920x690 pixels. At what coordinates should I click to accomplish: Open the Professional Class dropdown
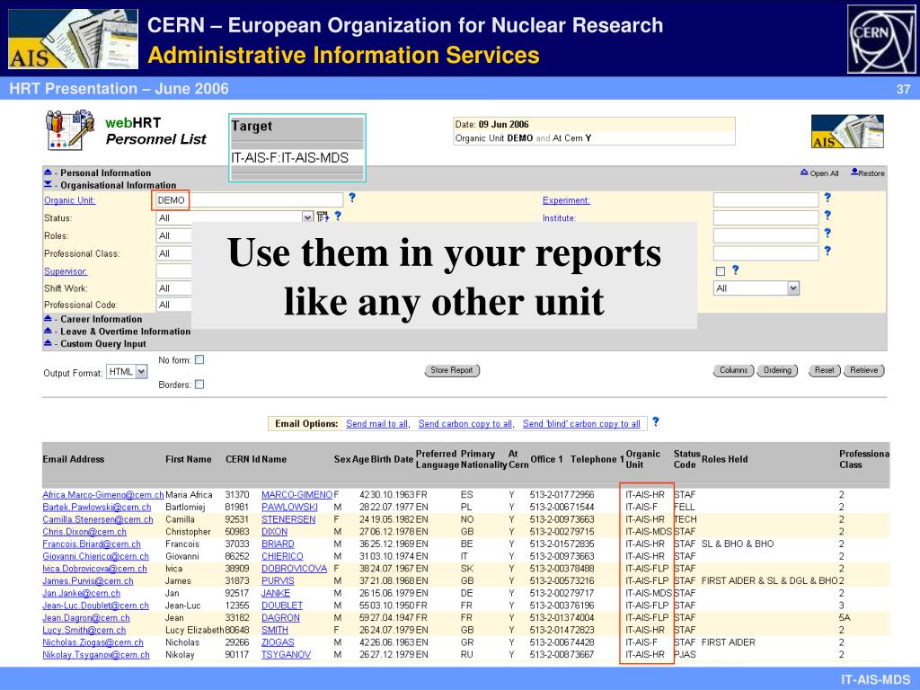tap(173, 253)
